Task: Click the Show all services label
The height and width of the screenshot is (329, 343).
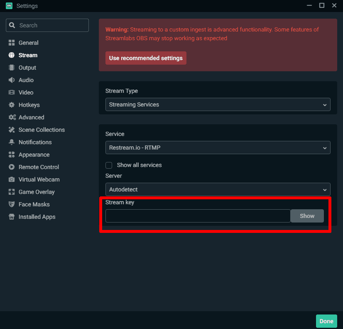Action: click(x=140, y=165)
